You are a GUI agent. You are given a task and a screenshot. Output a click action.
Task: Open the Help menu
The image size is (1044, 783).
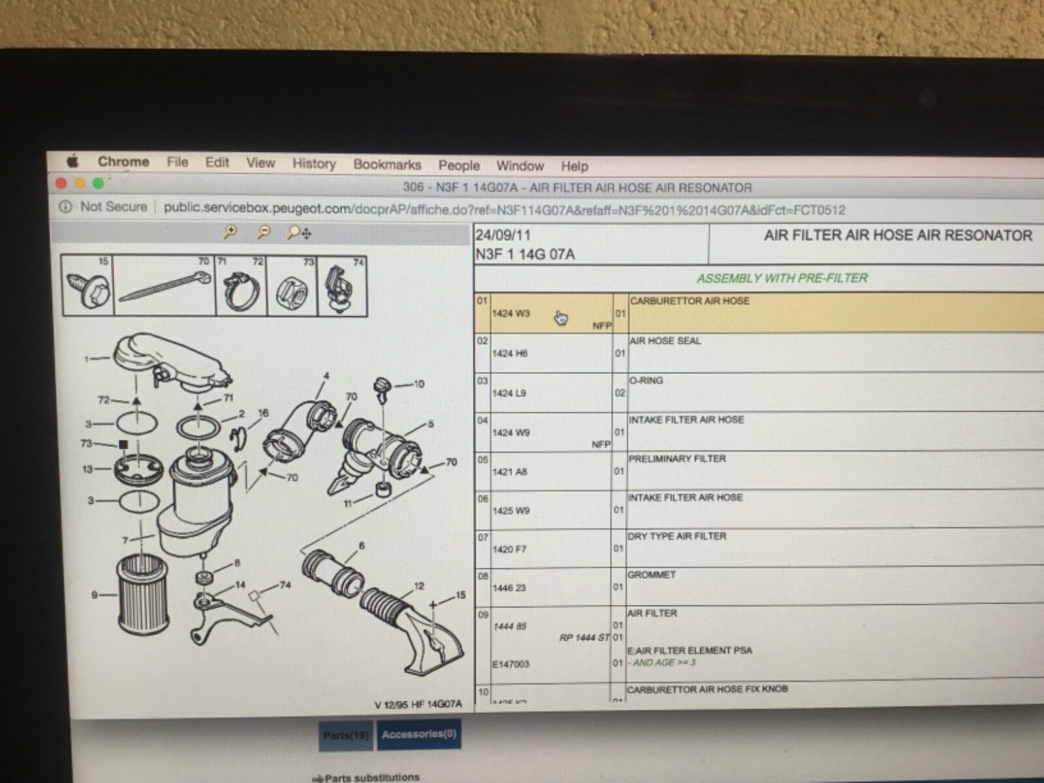pyautogui.click(x=574, y=166)
